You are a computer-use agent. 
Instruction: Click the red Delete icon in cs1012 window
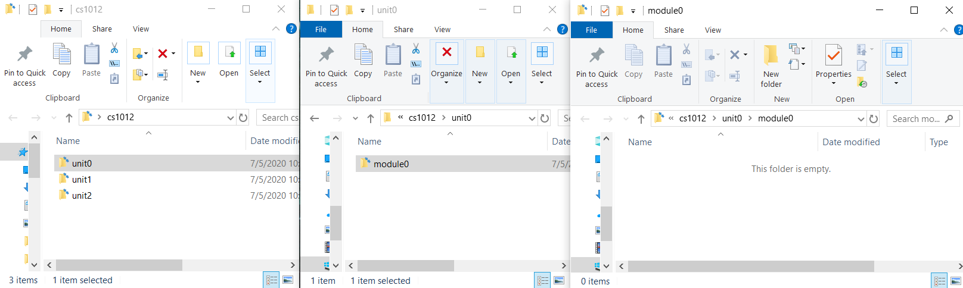pos(163,54)
